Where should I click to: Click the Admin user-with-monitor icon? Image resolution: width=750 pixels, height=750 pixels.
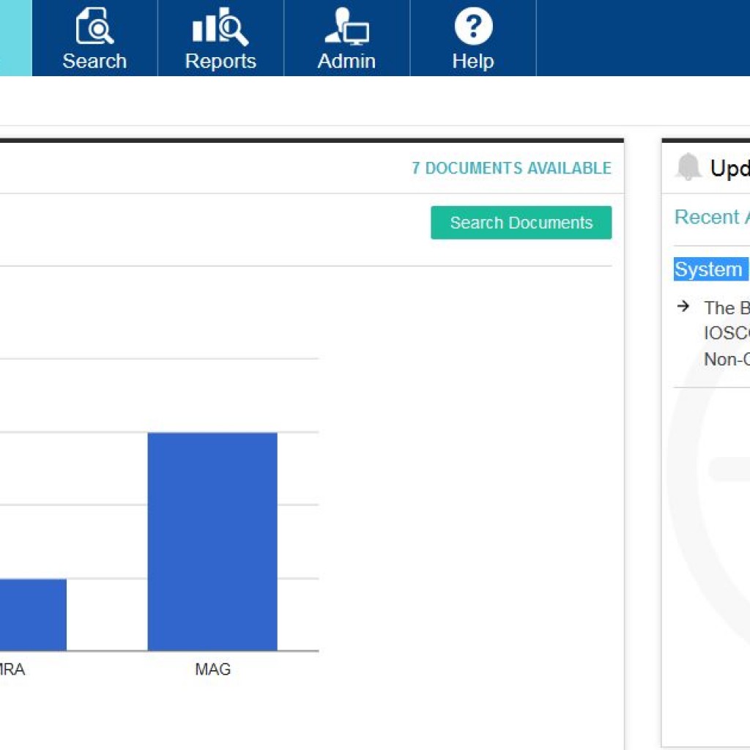point(346,28)
